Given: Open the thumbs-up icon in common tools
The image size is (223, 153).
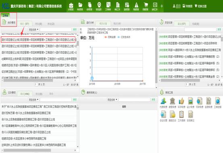Looking at the screenshot, I should tap(181, 101).
